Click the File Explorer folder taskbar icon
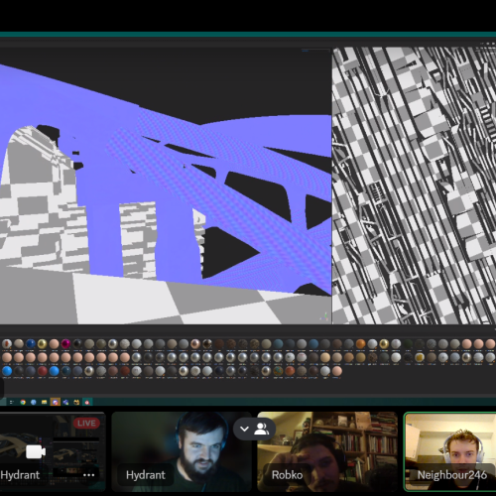This screenshot has height=496, width=496. coord(44,402)
